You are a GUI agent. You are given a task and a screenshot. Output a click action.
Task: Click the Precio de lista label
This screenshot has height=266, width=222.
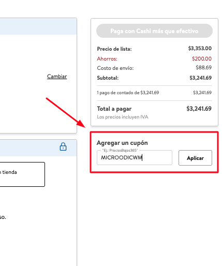click(x=114, y=49)
